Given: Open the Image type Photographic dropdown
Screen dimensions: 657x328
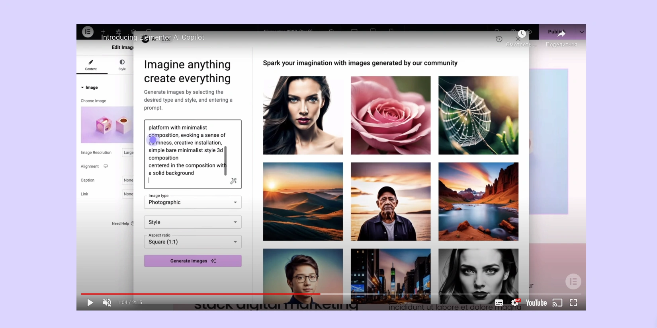Looking at the screenshot, I should coord(193,202).
